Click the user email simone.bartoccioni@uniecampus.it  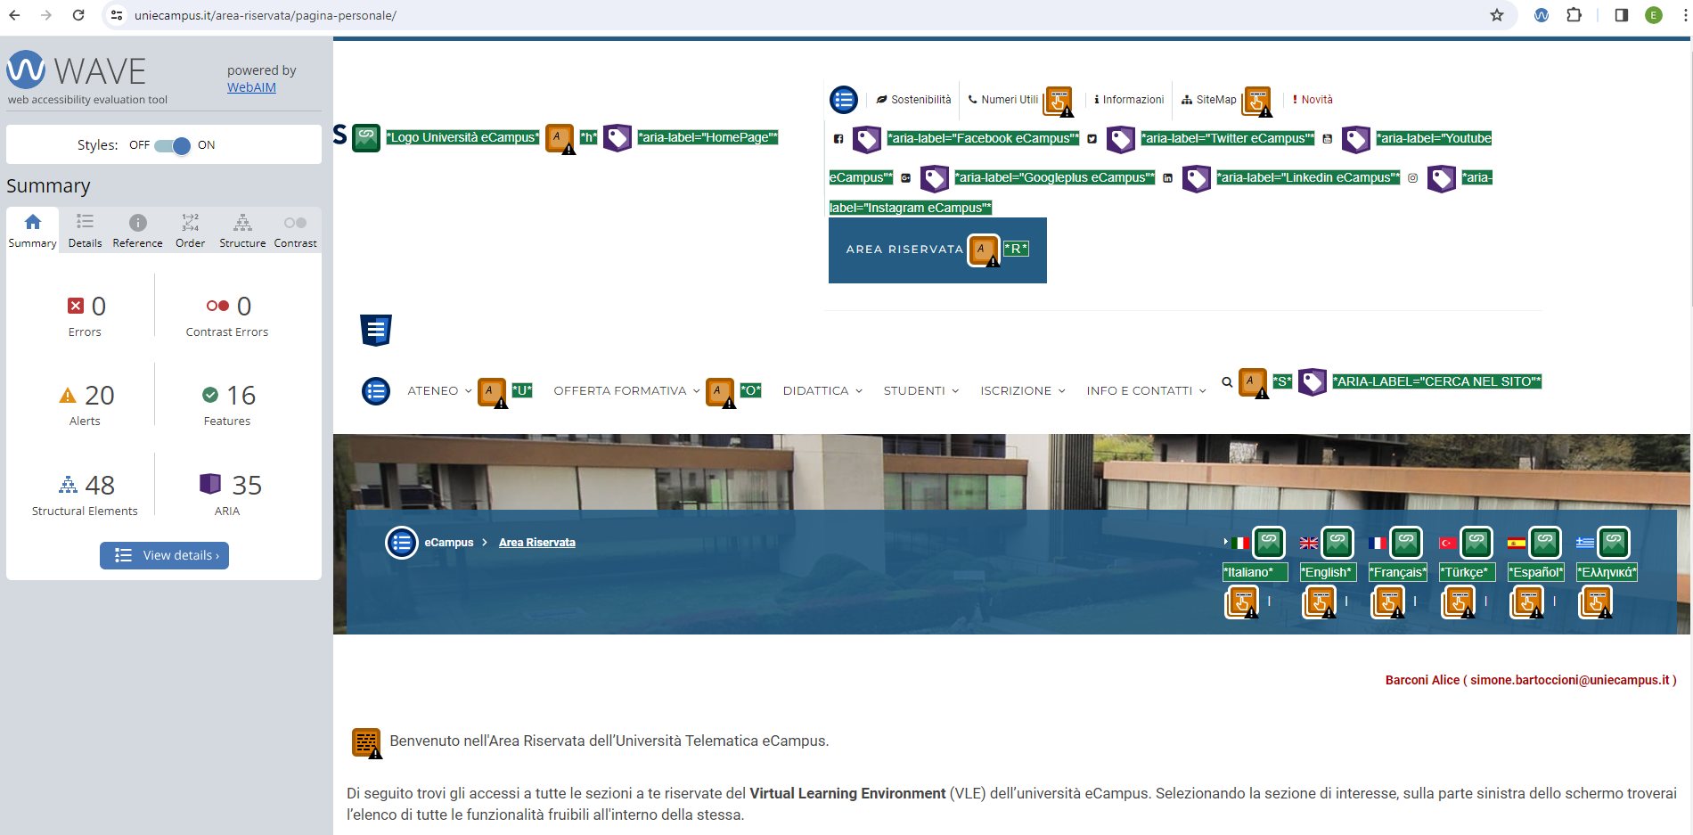(x=1569, y=680)
